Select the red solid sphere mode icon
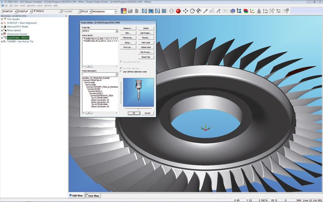The image size is (323, 202). [178, 11]
